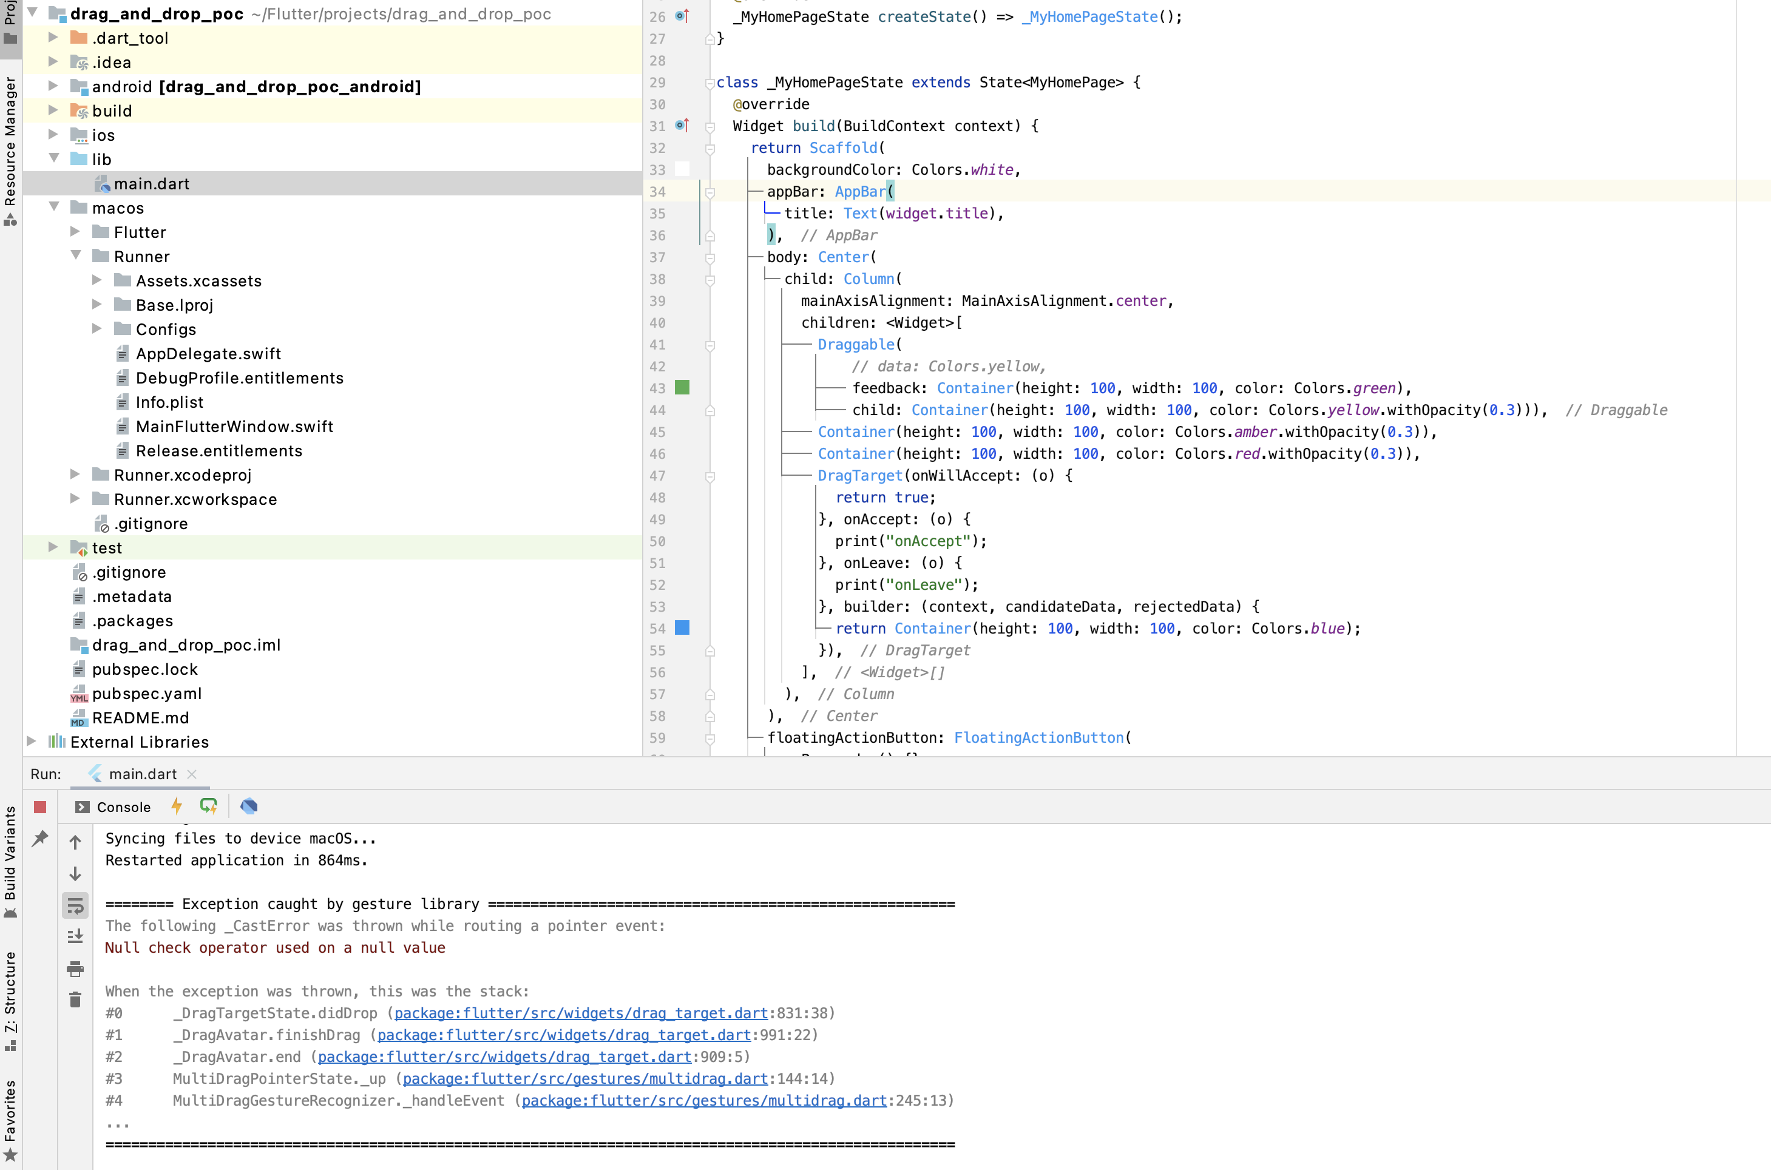Screen dimensions: 1771x1170
Task: Pin the Run tool window
Action: click(x=39, y=839)
